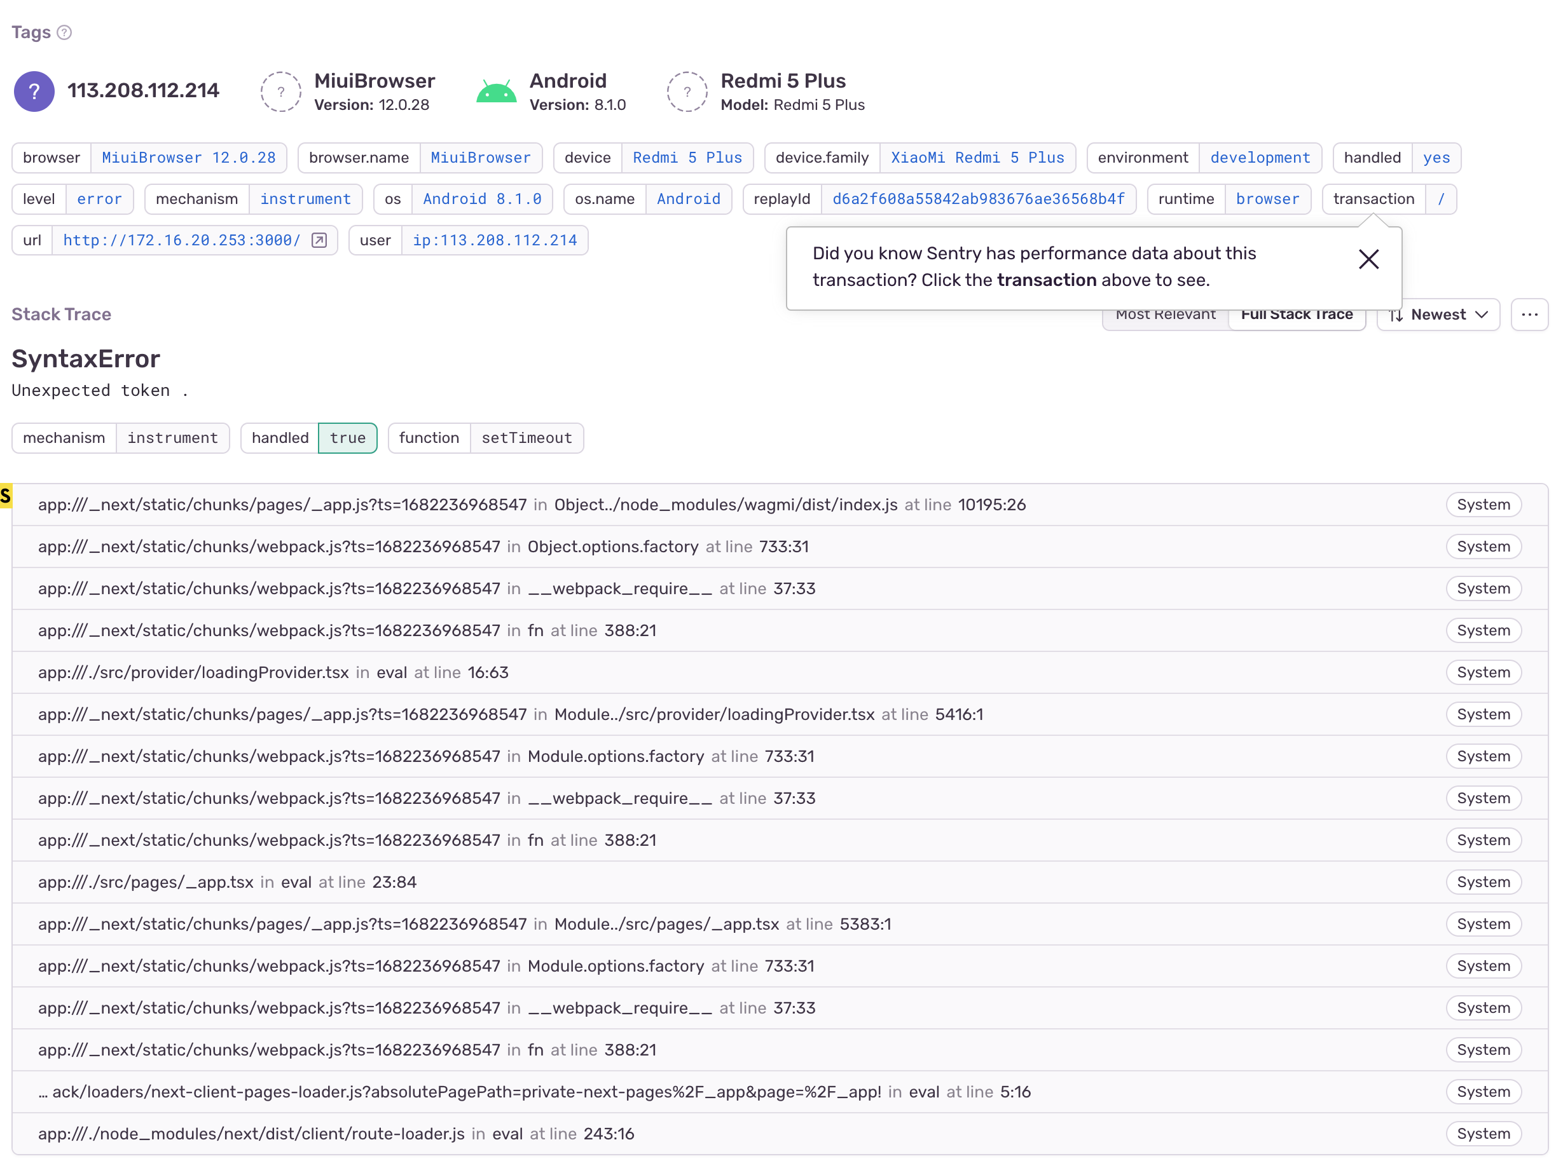This screenshot has height=1168, width=1563.
Task: Switch to the Full Stack Trace view
Action: coord(1297,315)
